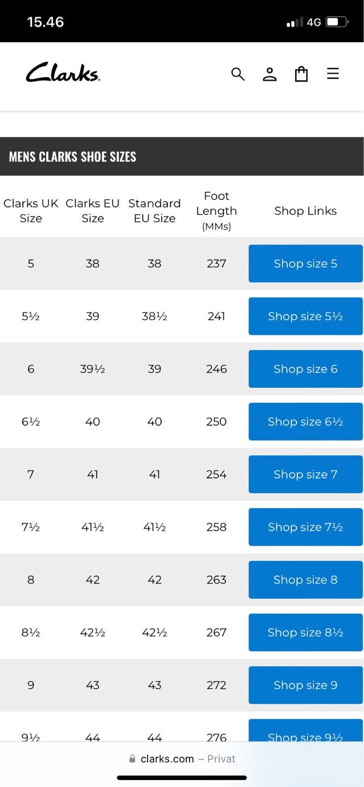Tap the padlock icon beside clarks.com

click(132, 759)
